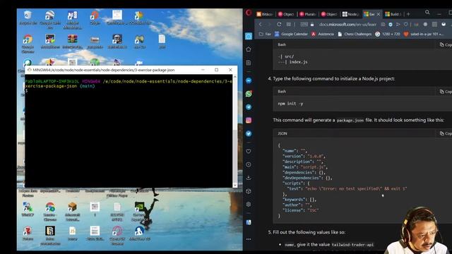
Task: Go to the Opera sidebar home icon
Action: (x=249, y=49)
